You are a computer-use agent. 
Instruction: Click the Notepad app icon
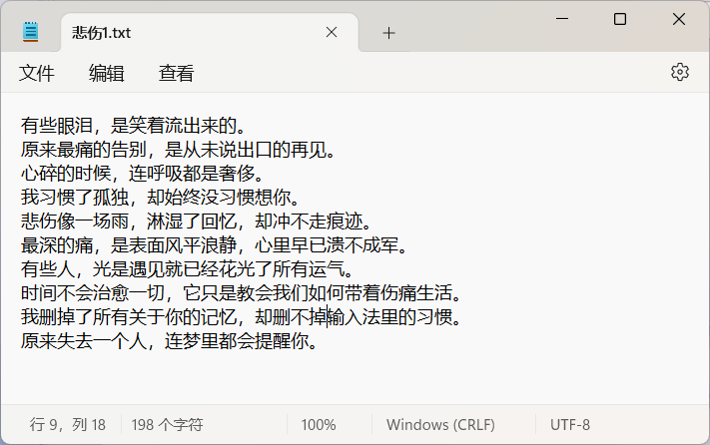(x=30, y=32)
